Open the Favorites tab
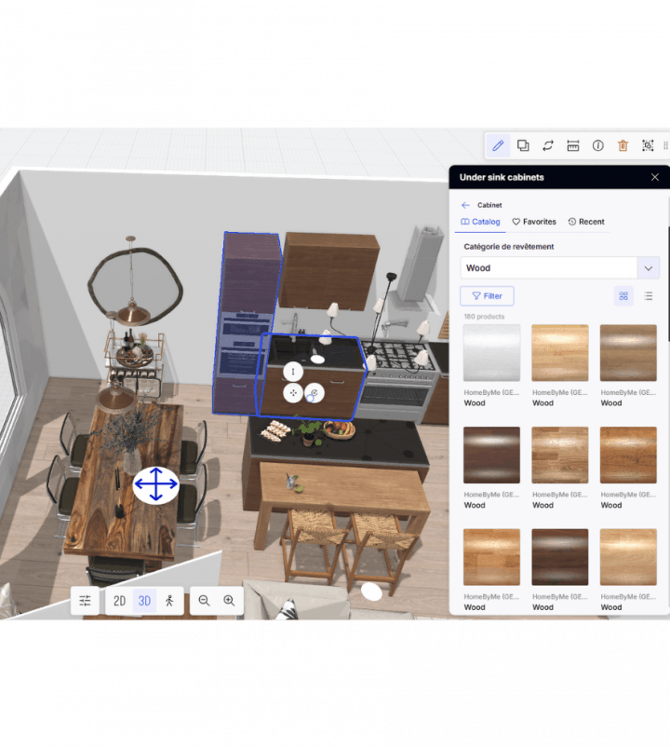Viewport: 670px width, 748px height. (534, 222)
